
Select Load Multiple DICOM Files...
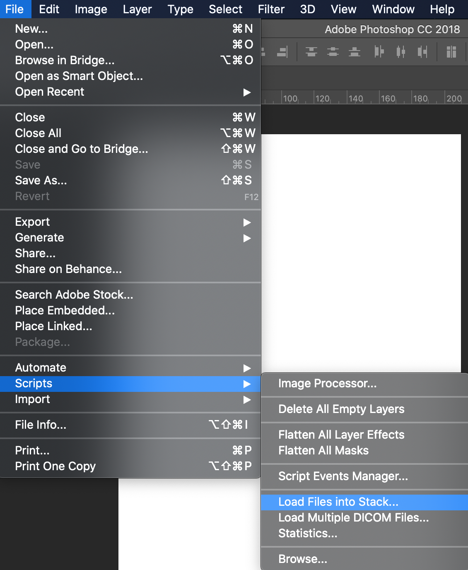364,518
